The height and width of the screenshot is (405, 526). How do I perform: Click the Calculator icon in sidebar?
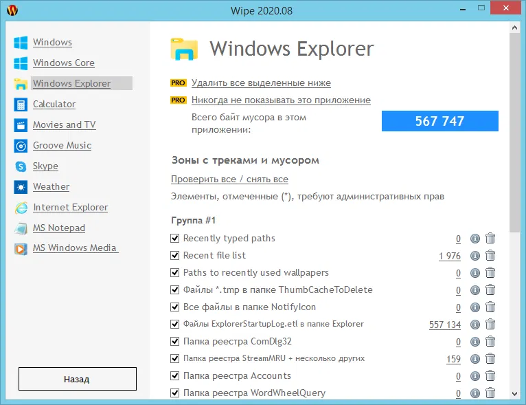21,105
